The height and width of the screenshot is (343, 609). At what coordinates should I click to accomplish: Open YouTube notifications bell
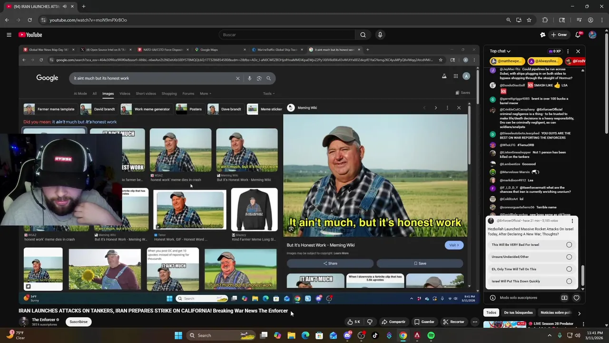tap(578, 35)
